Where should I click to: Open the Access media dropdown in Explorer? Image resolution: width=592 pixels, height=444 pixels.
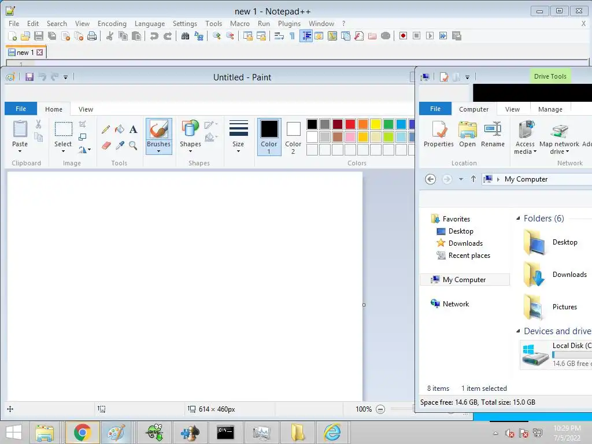525,138
